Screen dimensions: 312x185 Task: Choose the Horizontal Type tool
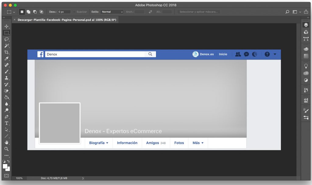(x=6, y=123)
